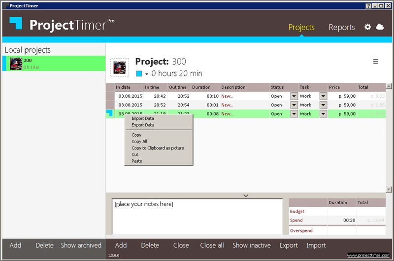
Task: Open the Status dropdown on the highlighted 00:08 row
Action: [x=294, y=113]
